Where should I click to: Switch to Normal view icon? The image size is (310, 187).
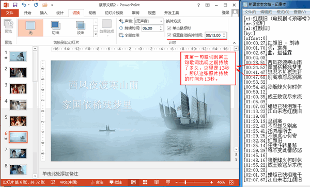click(x=134, y=182)
